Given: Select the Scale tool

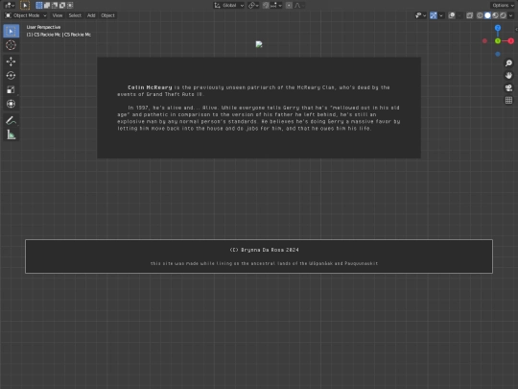Looking at the screenshot, I should pyautogui.click(x=11, y=89).
